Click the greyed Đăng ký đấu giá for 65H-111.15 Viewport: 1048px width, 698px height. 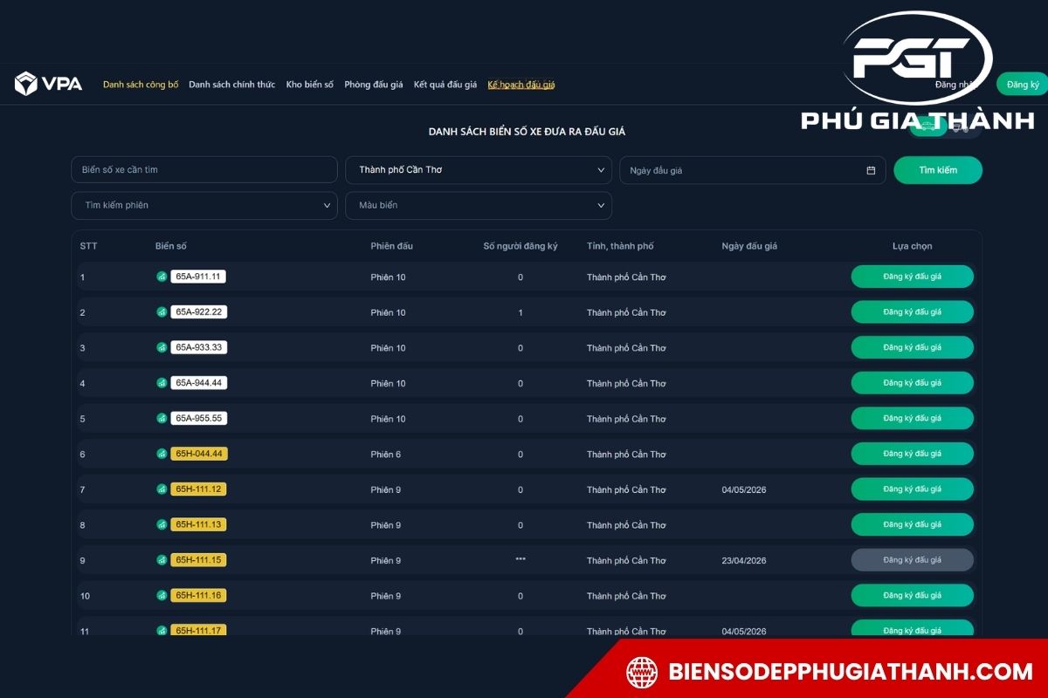[913, 560]
